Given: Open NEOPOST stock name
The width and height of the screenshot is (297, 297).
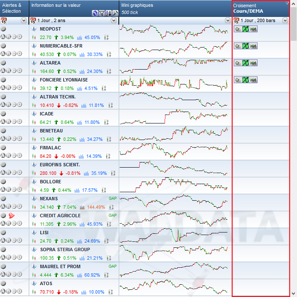Looking at the screenshot, I should click(50, 29).
